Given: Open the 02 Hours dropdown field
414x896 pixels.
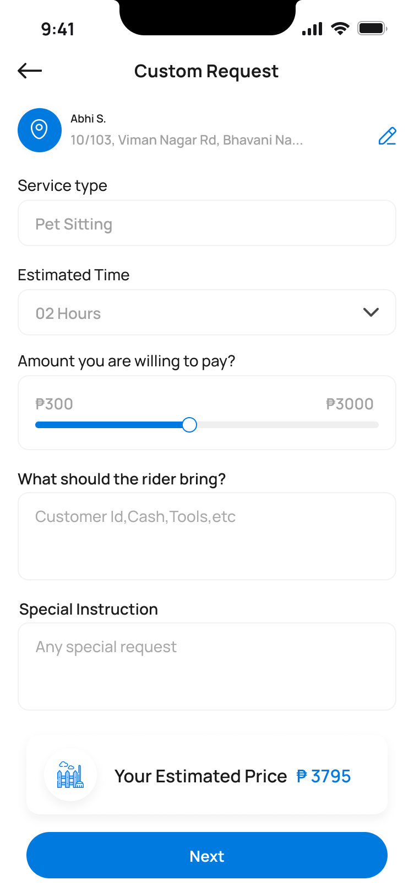Looking at the screenshot, I should click(x=207, y=312).
